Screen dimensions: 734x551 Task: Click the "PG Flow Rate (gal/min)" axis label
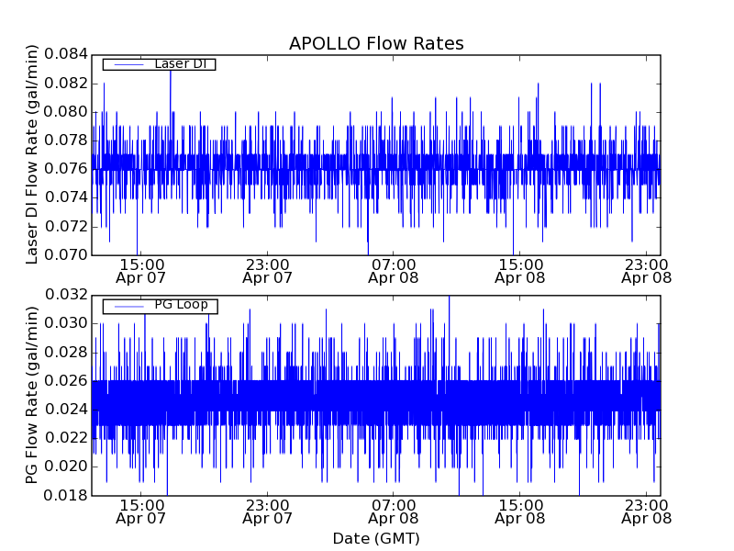[31, 395]
